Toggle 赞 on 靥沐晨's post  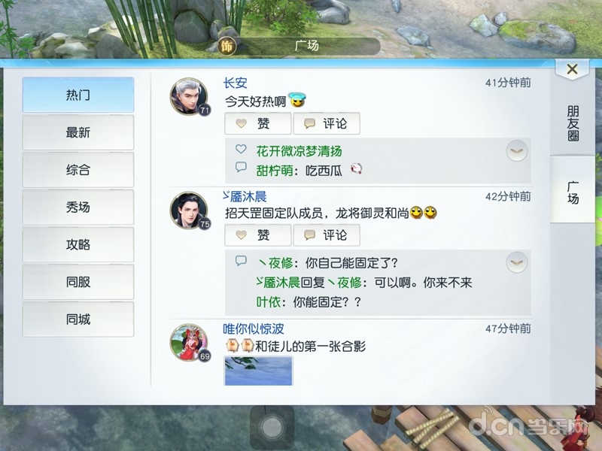257,235
